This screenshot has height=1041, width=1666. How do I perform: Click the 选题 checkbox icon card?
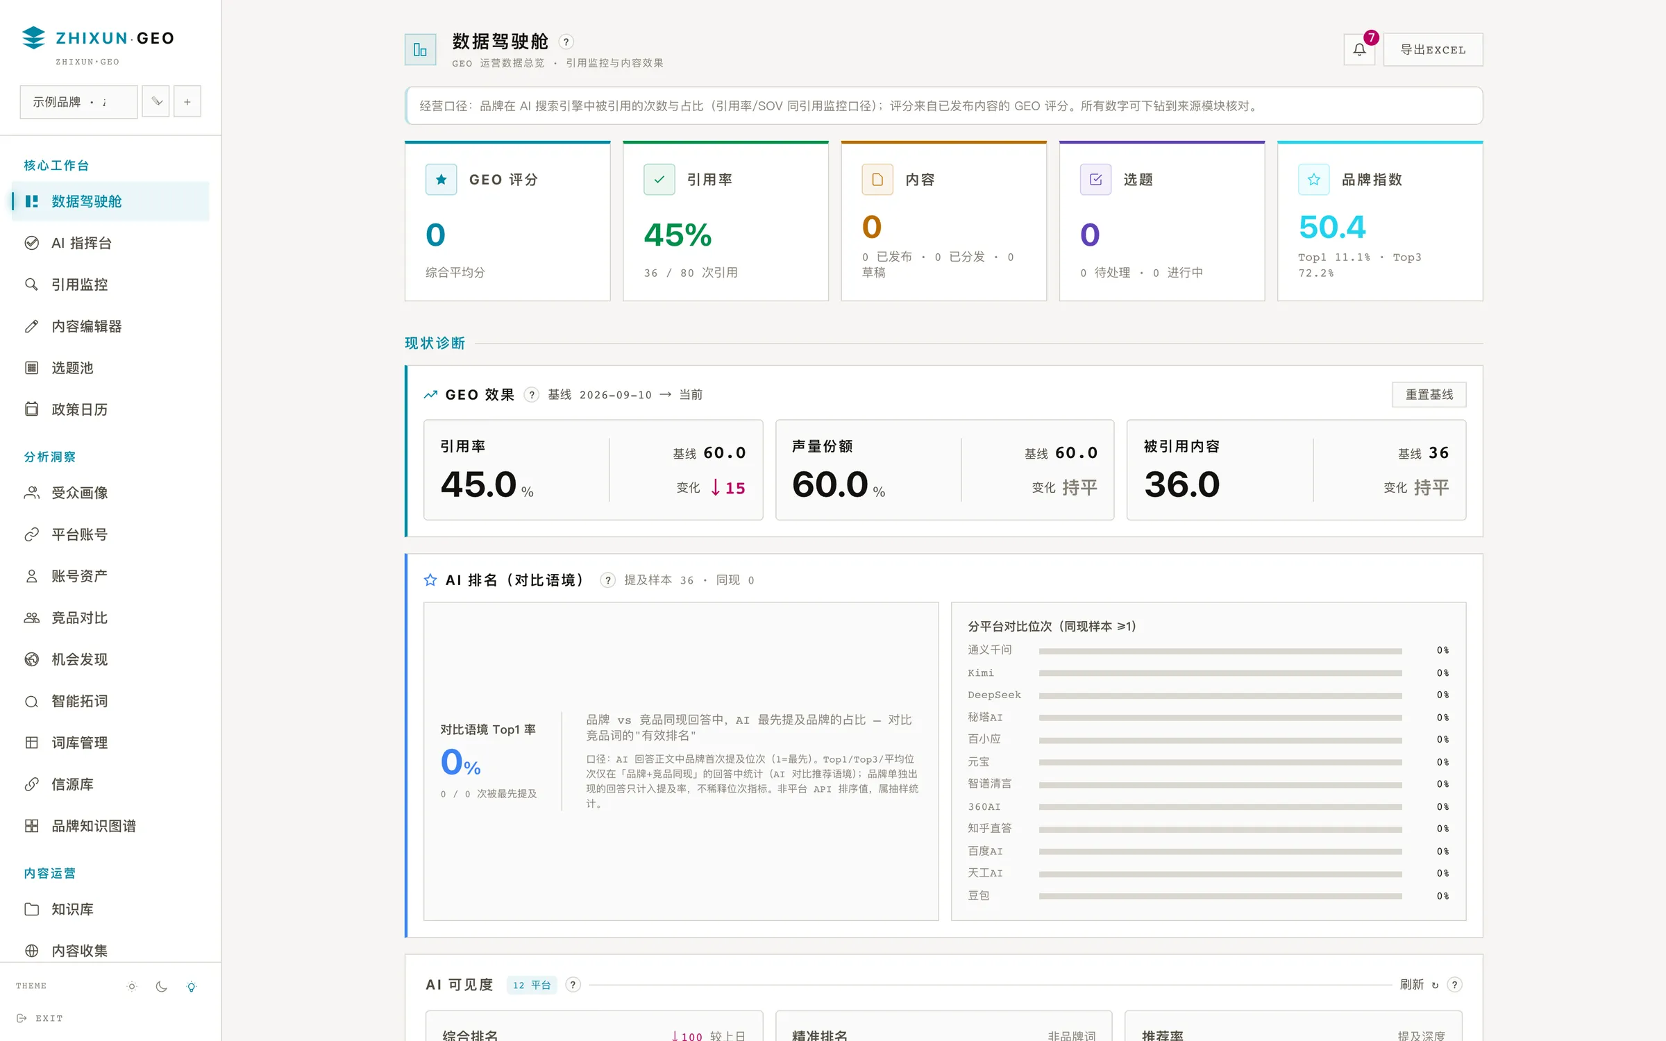[1096, 180]
